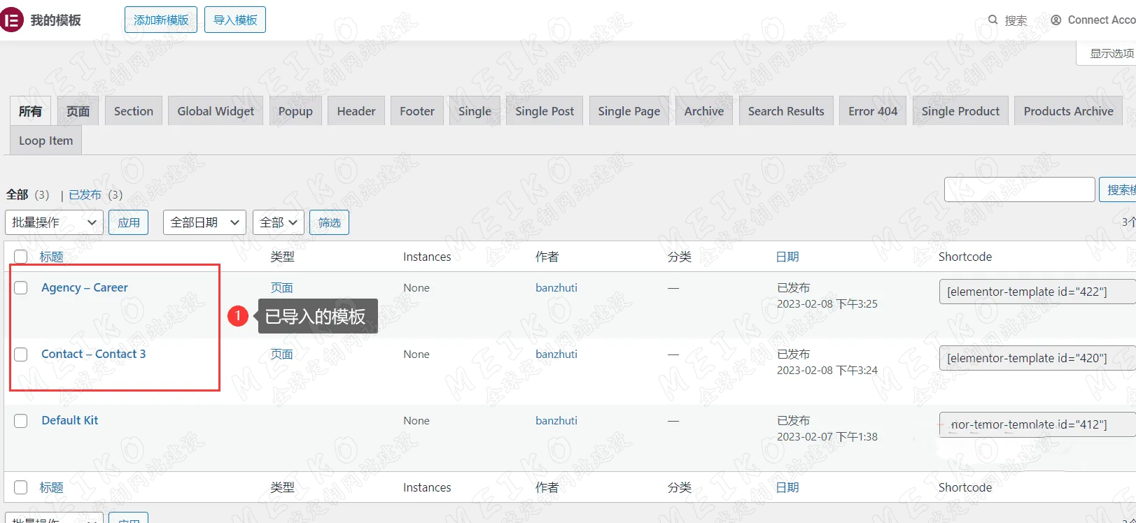Image resolution: width=1136 pixels, height=523 pixels.
Task: Select shortcode field with id 422
Action: point(1036,292)
